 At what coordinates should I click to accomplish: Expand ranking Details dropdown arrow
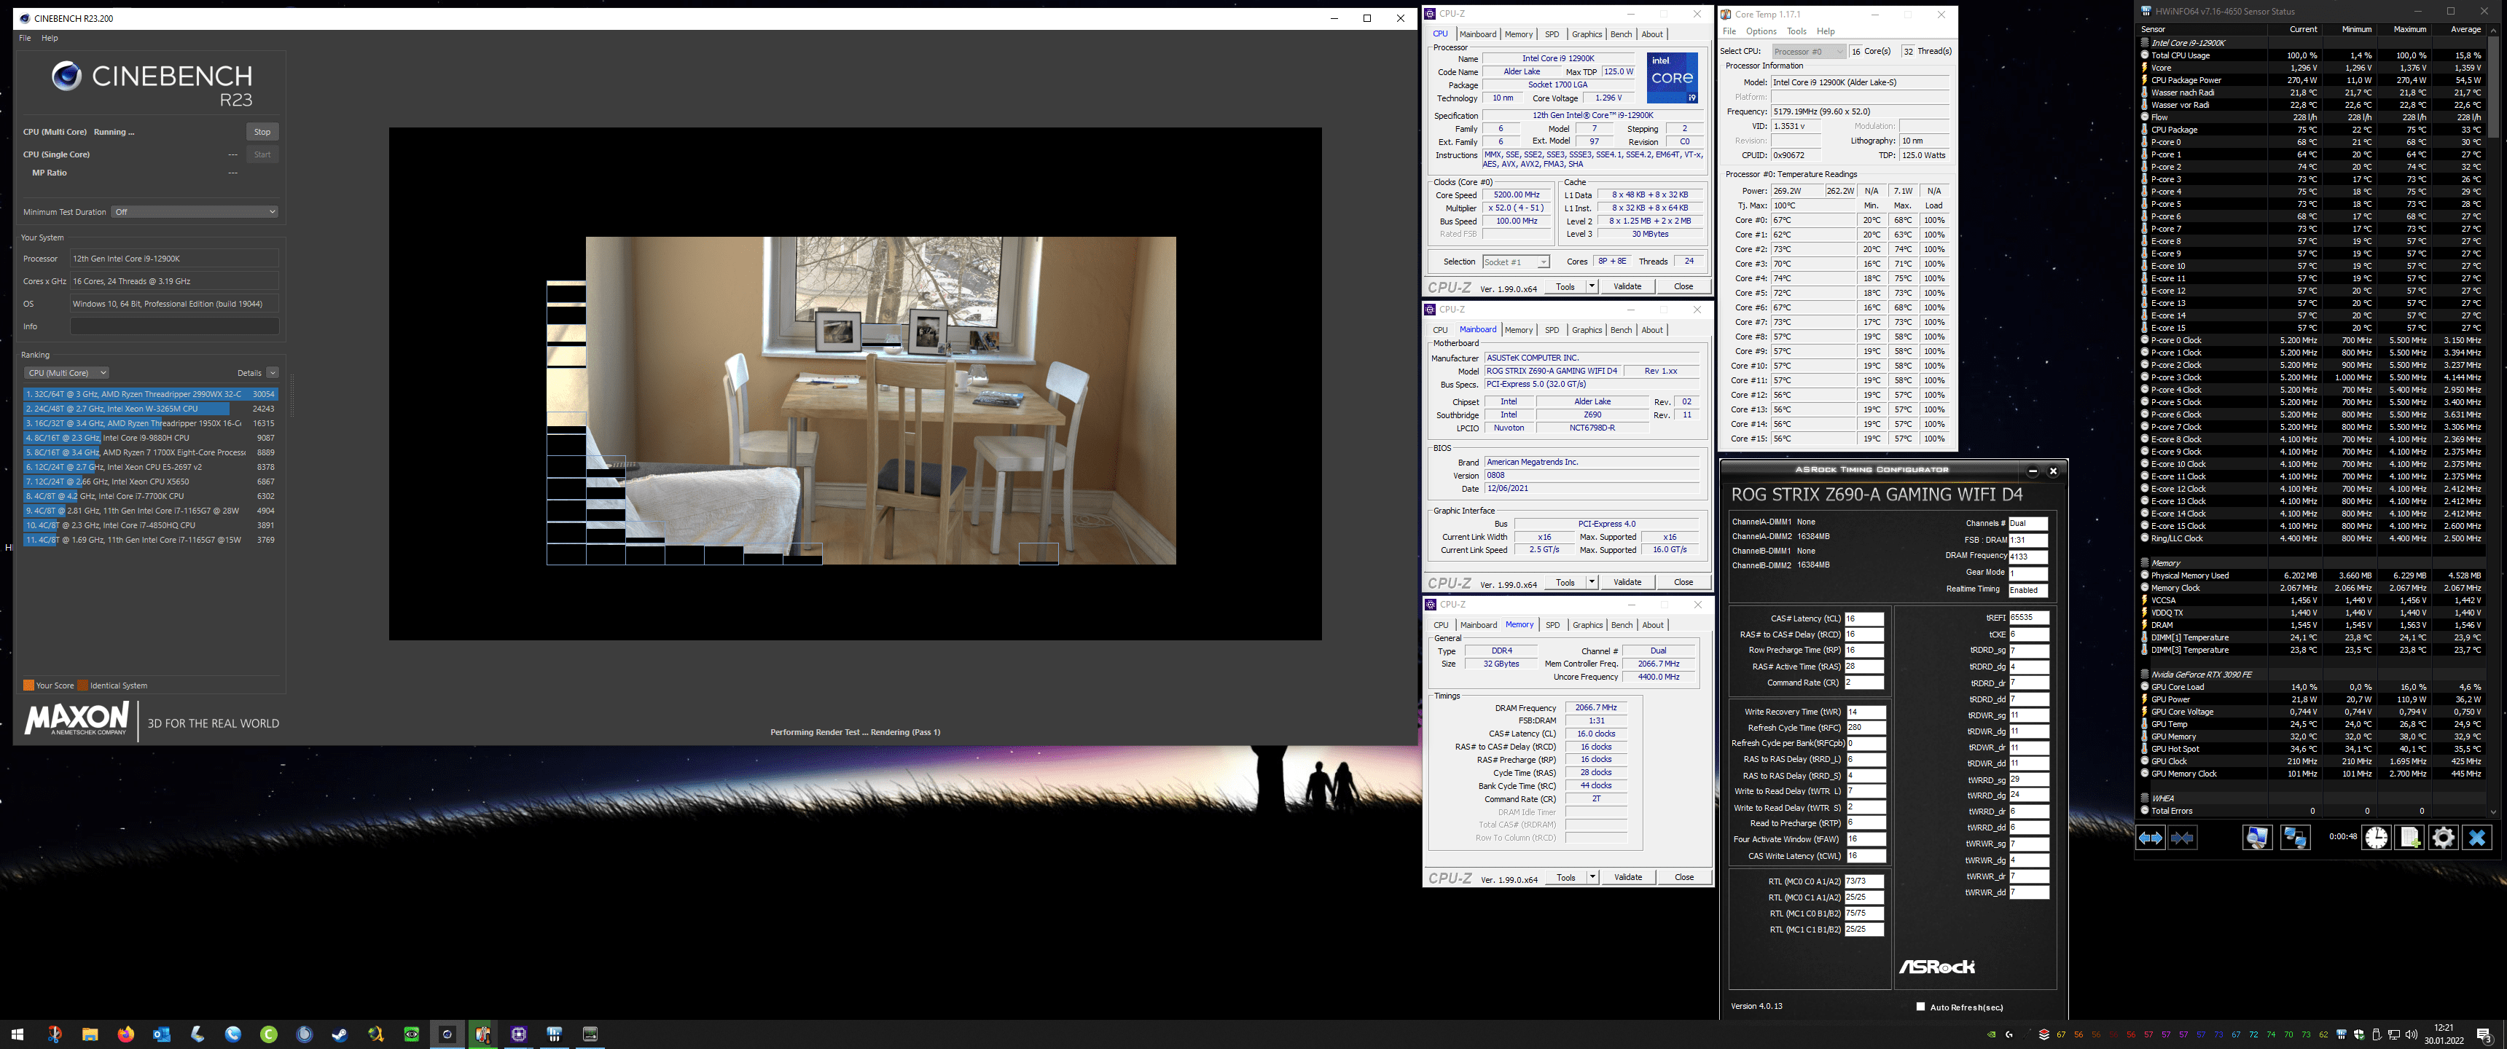pyautogui.click(x=273, y=373)
